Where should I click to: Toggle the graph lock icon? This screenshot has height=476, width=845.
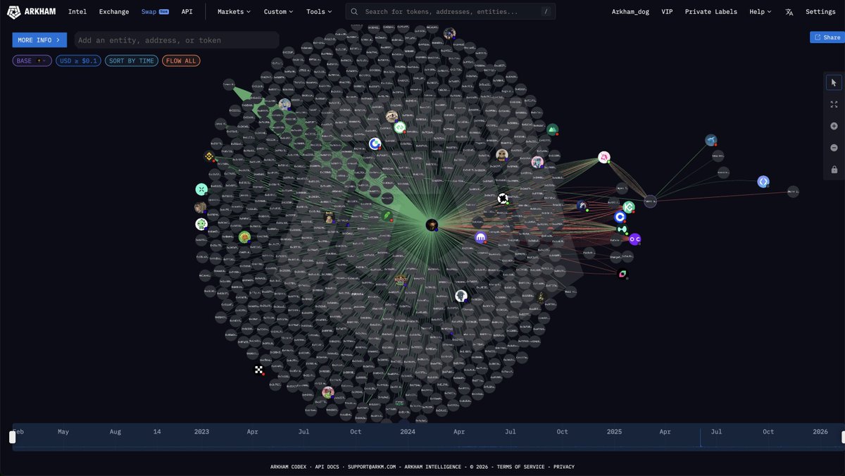[834, 170]
